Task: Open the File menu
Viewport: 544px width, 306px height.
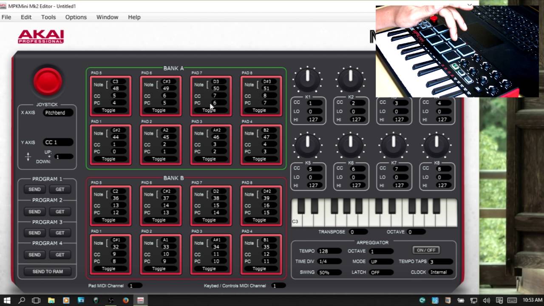Action: [x=6, y=17]
